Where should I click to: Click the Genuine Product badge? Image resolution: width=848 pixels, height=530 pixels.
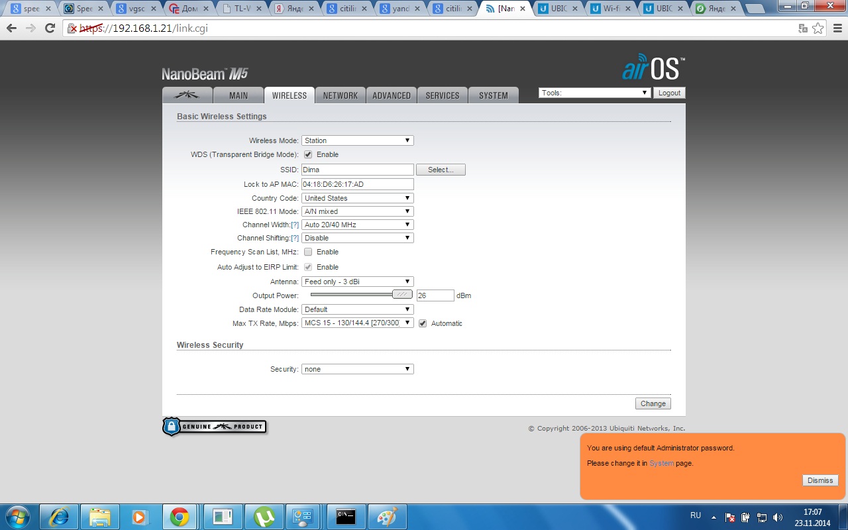coord(215,427)
